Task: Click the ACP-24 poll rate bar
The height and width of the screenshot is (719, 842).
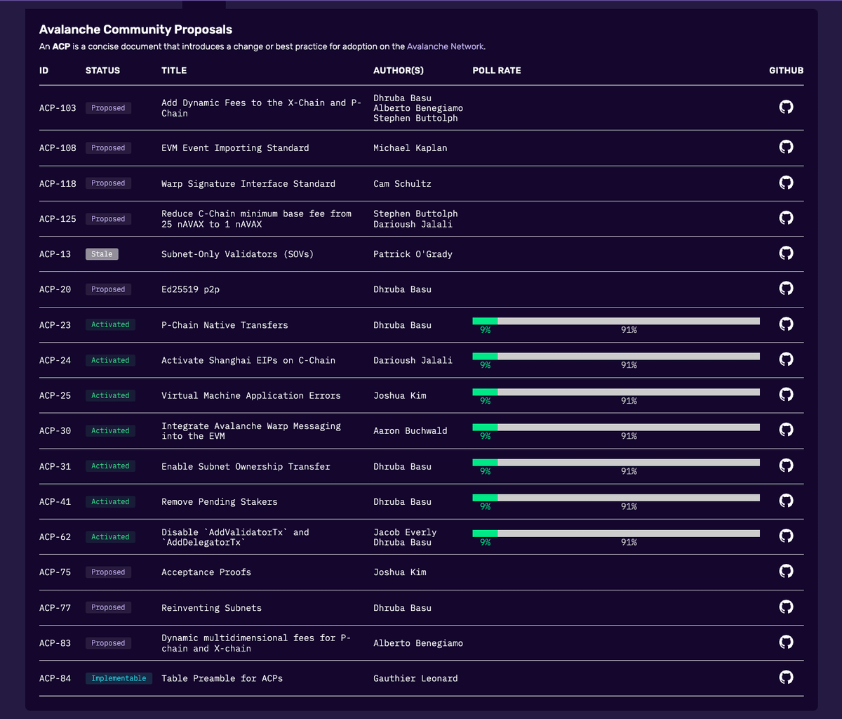Action: (x=616, y=356)
